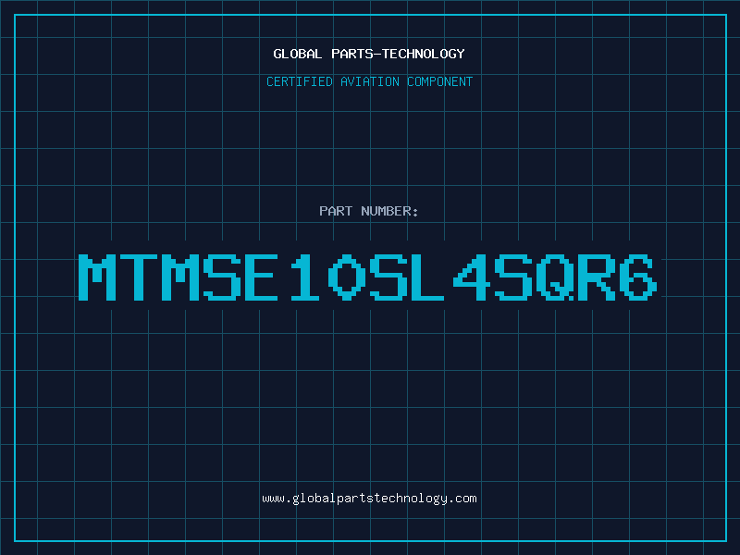740x555 pixels.
Task: Click the word PART in the label
Action: tap(336, 211)
